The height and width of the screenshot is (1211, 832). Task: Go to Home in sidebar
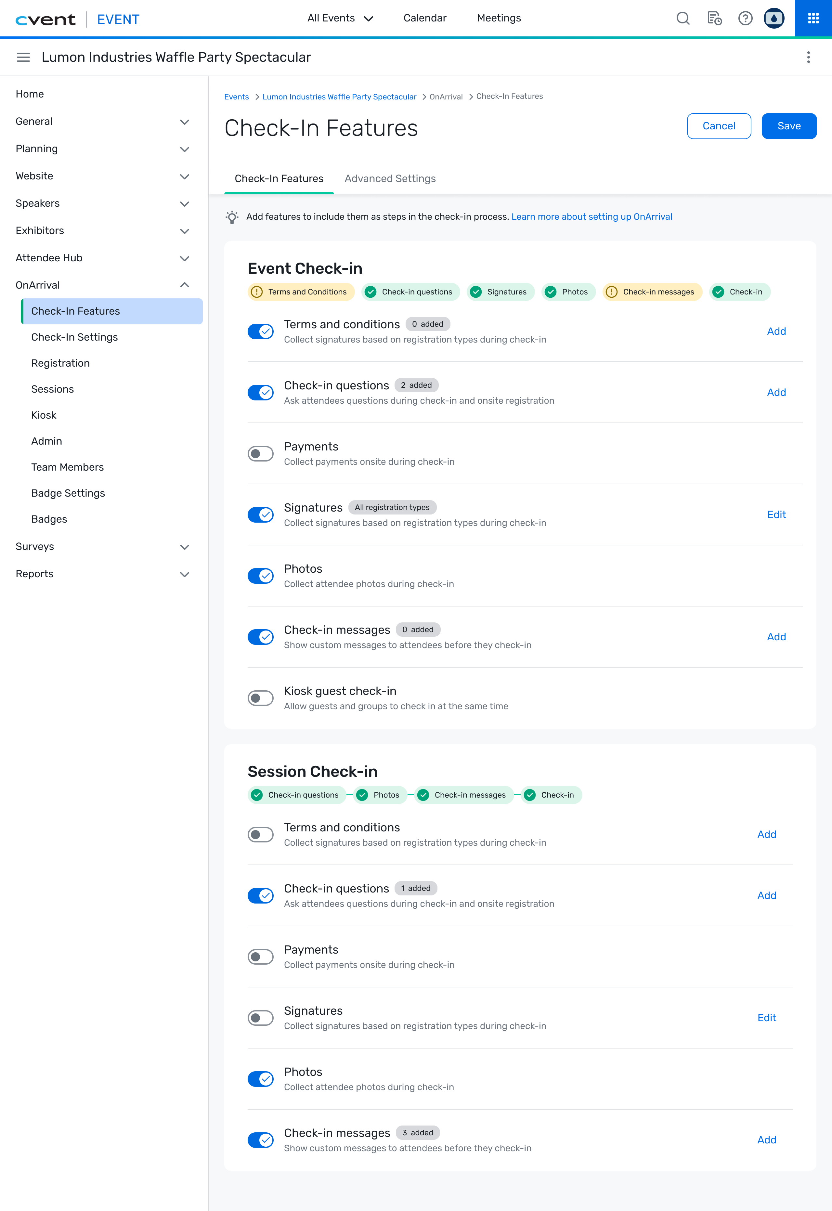(x=30, y=94)
